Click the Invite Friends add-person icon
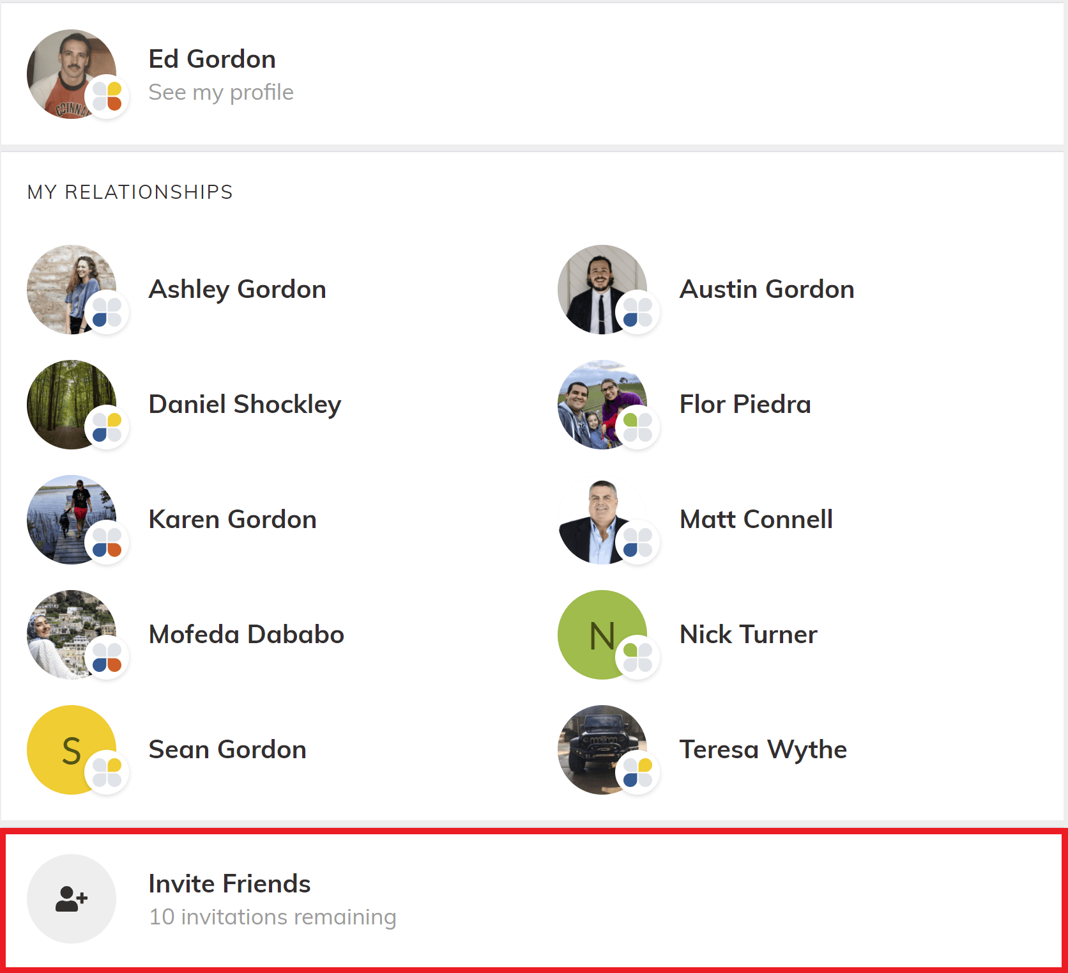Image resolution: width=1068 pixels, height=973 pixels. [71, 898]
